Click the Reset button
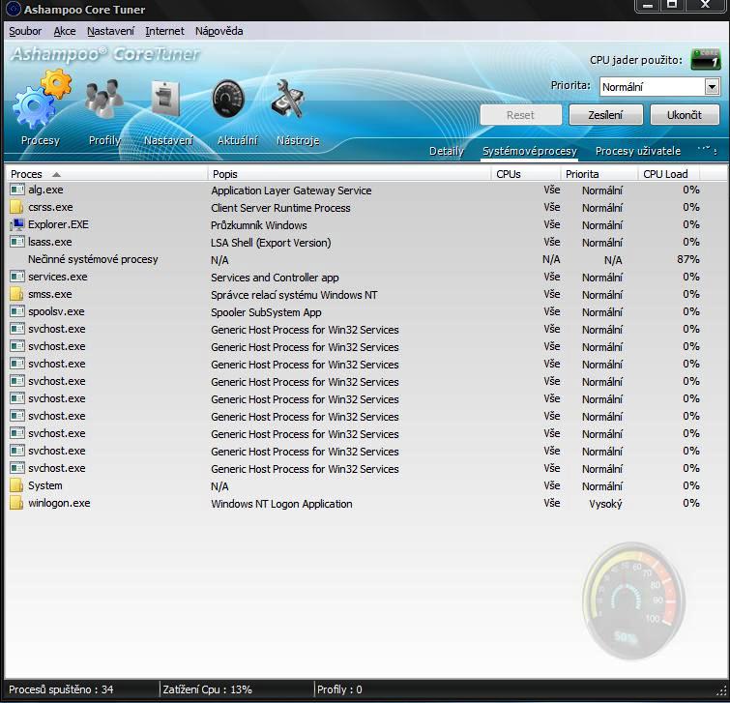730x703 pixels. pyautogui.click(x=520, y=114)
